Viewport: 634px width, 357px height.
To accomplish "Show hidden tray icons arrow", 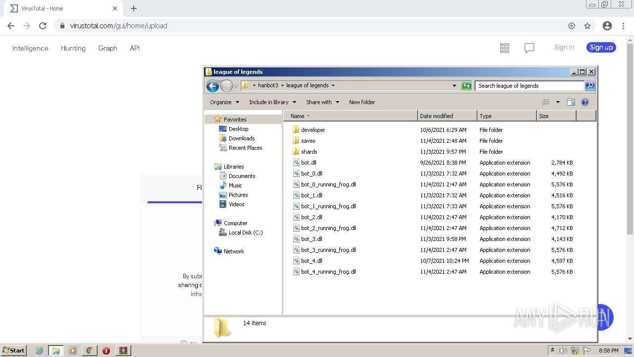I will pos(553,351).
